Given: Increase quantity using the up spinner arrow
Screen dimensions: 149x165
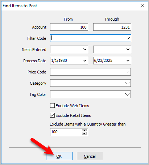Looking at the screenshot, I should tap(84, 131).
